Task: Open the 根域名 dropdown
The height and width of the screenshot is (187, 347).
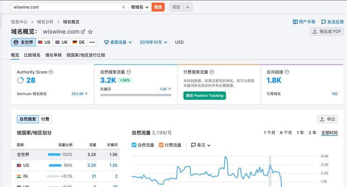Action: pos(140,7)
